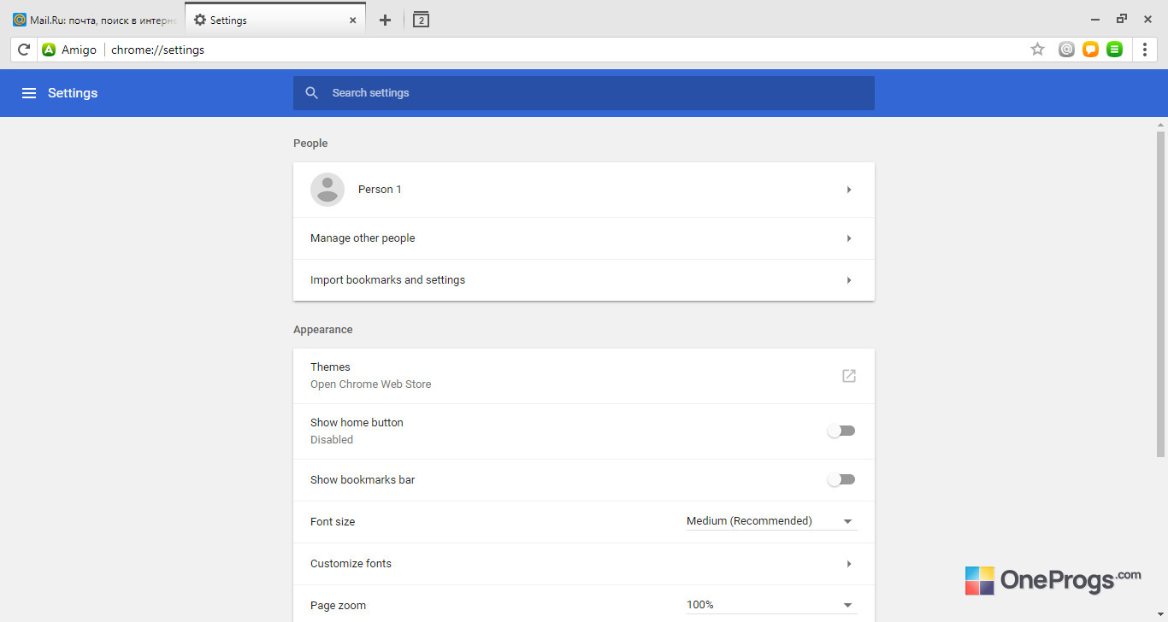Open Import bookmarks and settings
This screenshot has width=1168, height=622.
584,280
